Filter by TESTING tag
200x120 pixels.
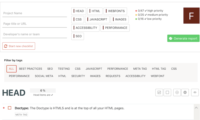tap(64, 69)
